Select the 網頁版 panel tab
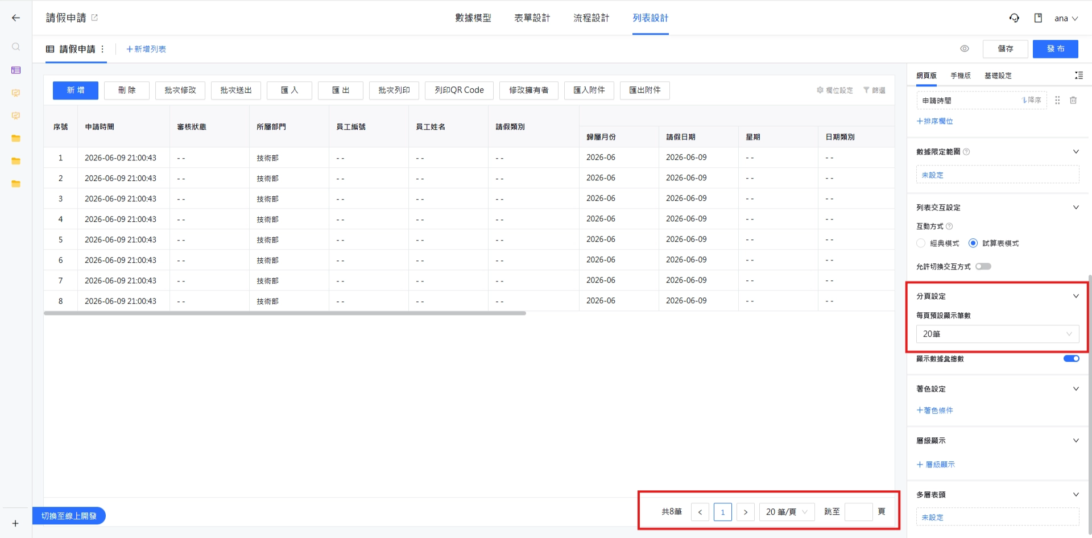The image size is (1092, 538). [x=926, y=76]
